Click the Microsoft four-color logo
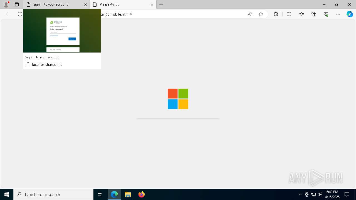The height and width of the screenshot is (200, 356). 178,99
